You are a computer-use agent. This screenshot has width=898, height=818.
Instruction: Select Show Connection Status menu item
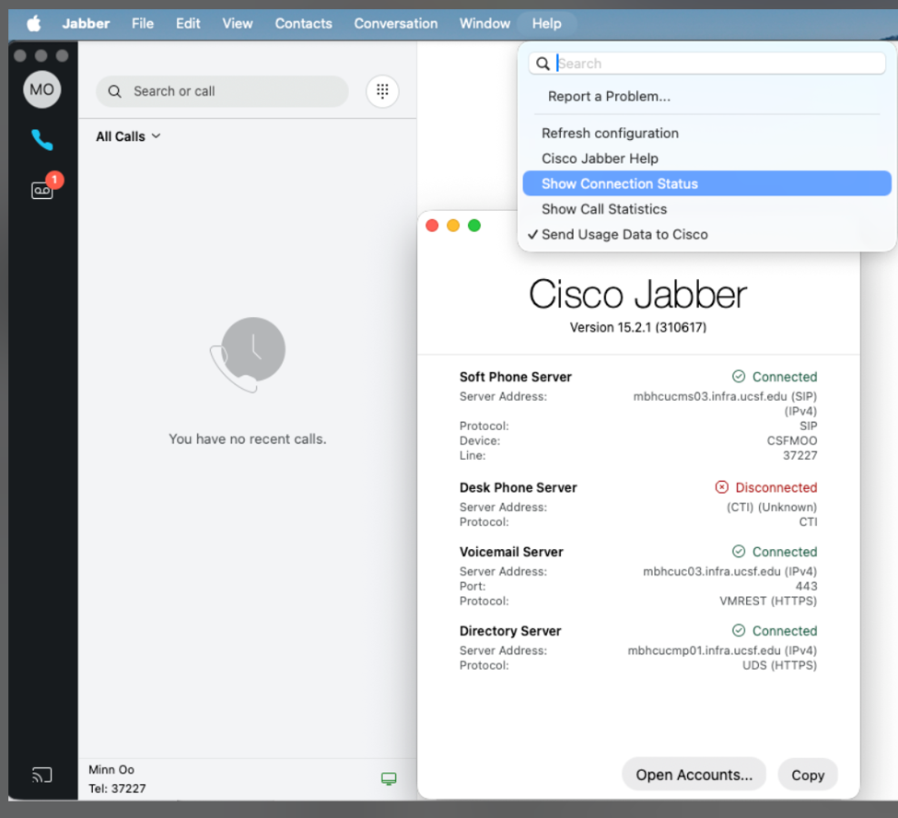(x=706, y=183)
